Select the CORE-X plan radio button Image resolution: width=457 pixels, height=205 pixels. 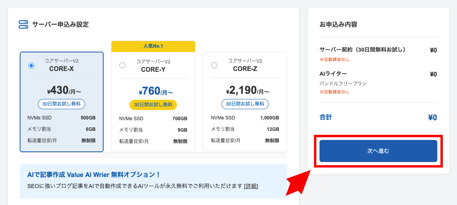31,65
